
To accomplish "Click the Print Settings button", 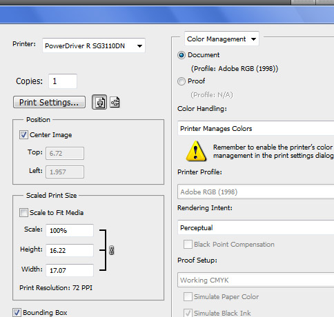I will click(49, 102).
